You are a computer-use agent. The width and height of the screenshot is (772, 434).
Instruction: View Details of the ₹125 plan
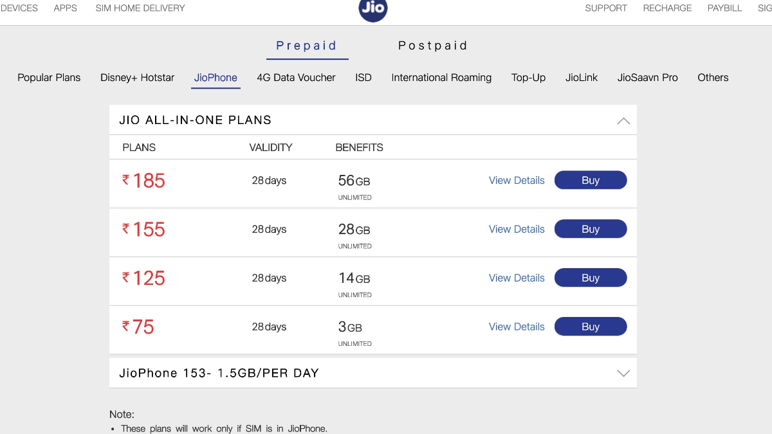[517, 278]
